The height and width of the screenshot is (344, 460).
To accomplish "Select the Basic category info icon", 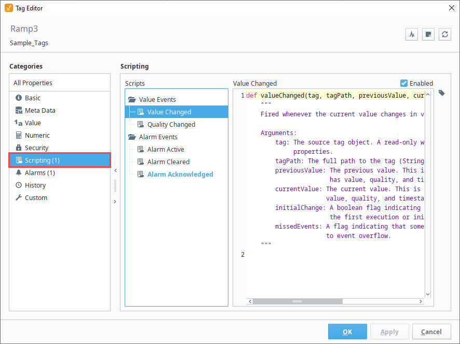I will 19,98.
